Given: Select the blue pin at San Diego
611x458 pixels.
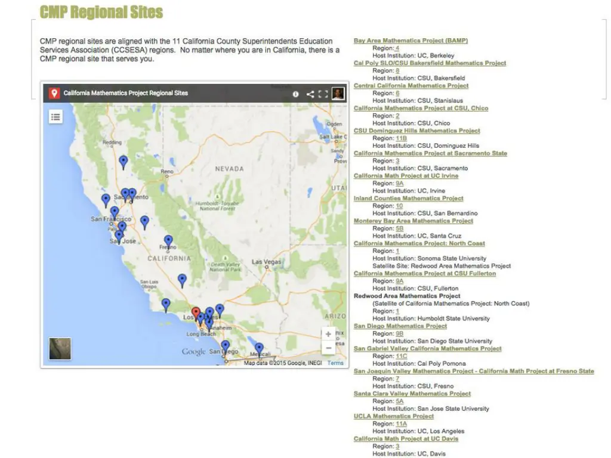Looking at the screenshot, I should pyautogui.click(x=225, y=347).
